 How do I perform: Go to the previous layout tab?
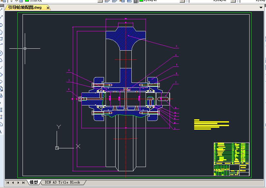pyautogui.click(x=13, y=183)
